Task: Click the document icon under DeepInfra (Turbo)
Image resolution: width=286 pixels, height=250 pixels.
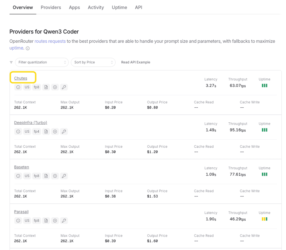Action: (x=46, y=132)
